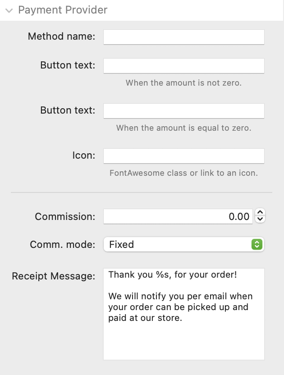Collapse the Payment Provider section chevron
The width and height of the screenshot is (284, 375).
pos(8,10)
